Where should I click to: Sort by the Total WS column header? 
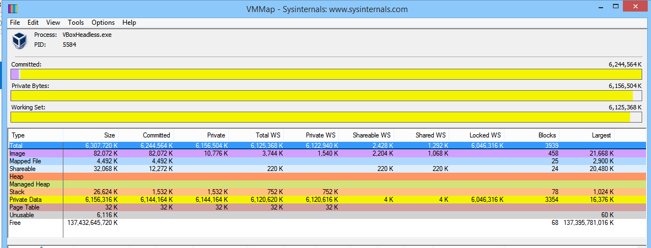tap(256, 135)
